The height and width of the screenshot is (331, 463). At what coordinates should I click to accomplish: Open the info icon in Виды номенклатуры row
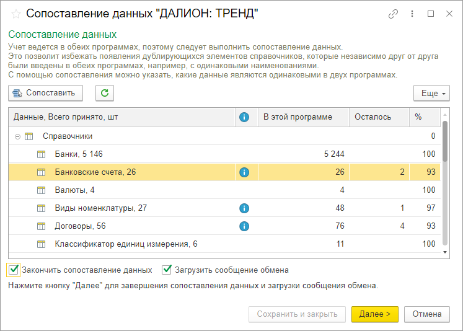pyautogui.click(x=244, y=208)
